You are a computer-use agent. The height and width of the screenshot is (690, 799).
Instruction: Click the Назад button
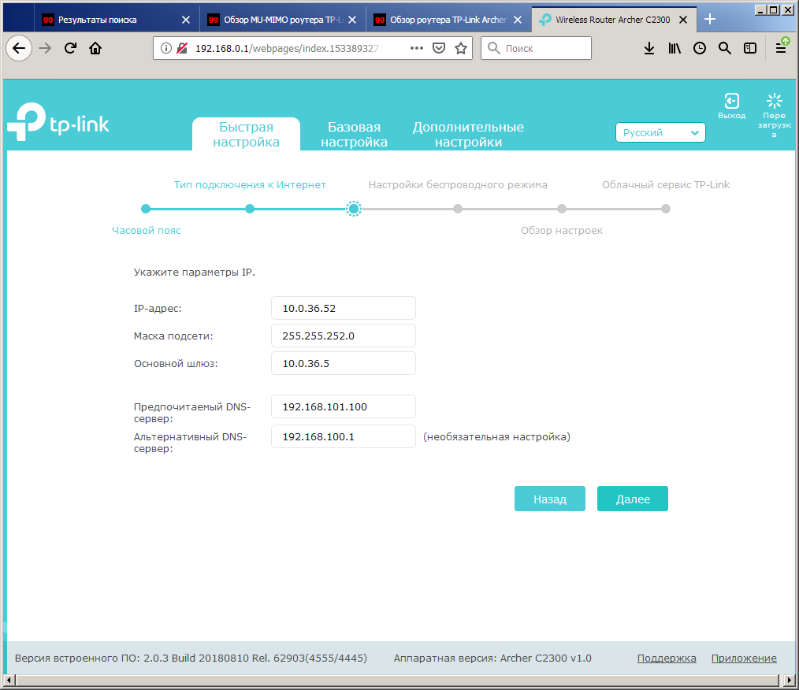click(x=550, y=499)
